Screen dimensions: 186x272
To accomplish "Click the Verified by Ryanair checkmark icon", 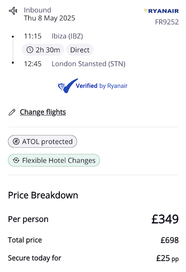I will click(x=68, y=86).
